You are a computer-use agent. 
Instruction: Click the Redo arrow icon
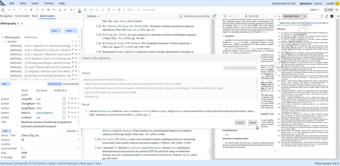coord(25,10)
